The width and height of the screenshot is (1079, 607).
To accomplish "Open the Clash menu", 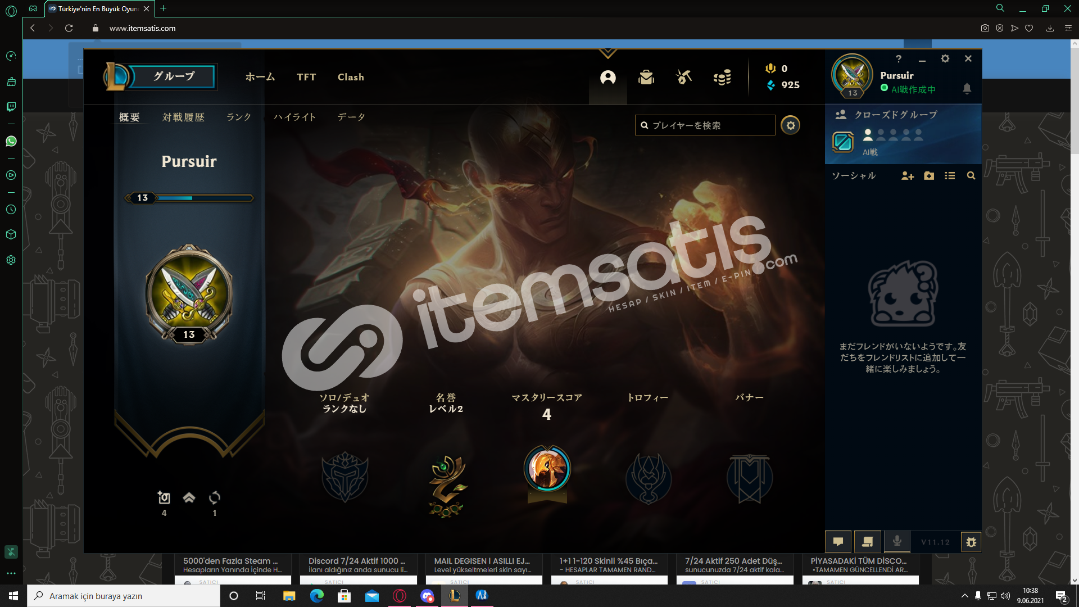I will pos(351,77).
